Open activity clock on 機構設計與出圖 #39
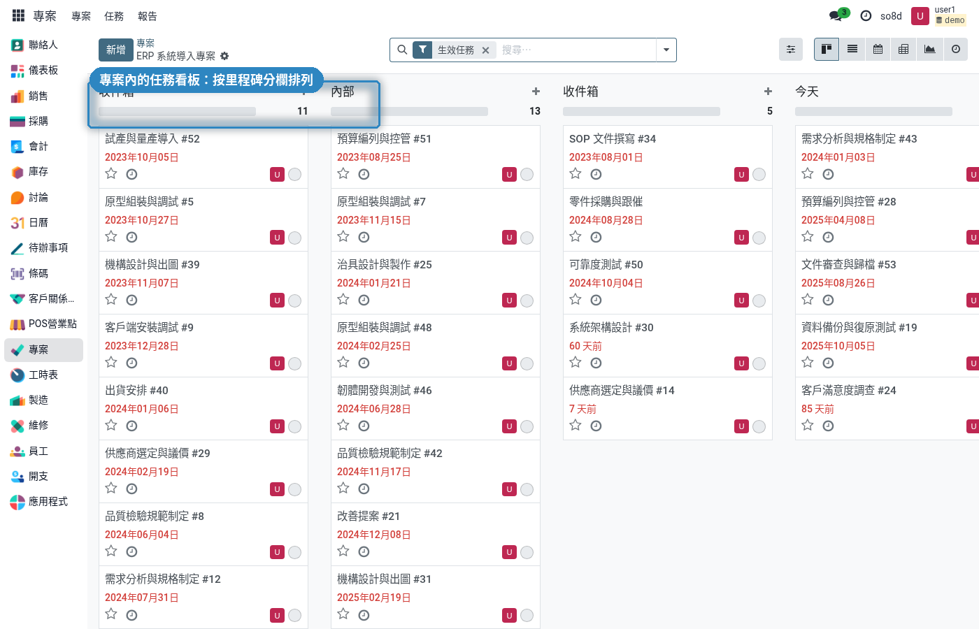 pos(131,300)
